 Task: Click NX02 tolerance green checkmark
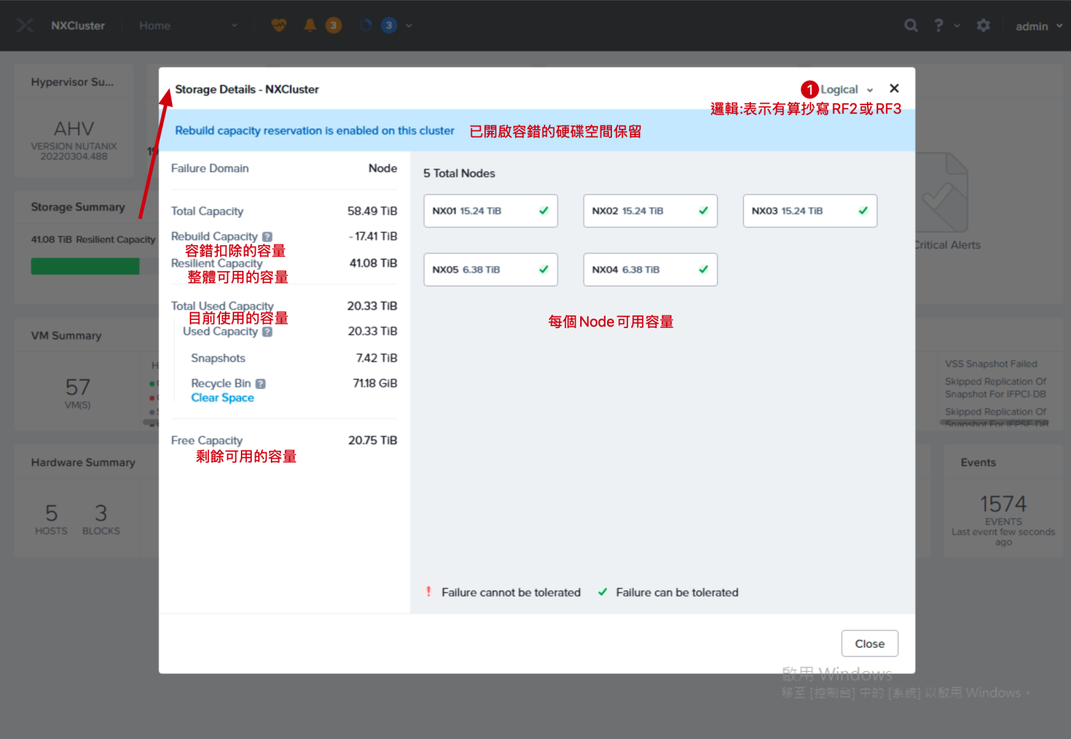[703, 211]
